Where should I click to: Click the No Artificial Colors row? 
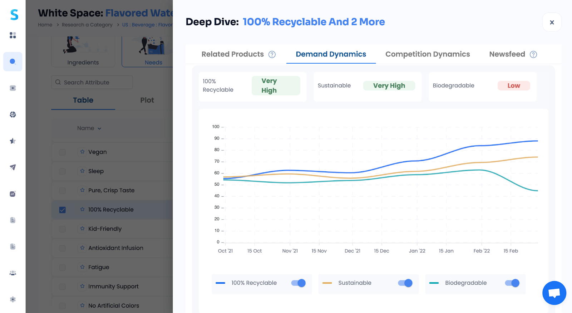[112, 305]
